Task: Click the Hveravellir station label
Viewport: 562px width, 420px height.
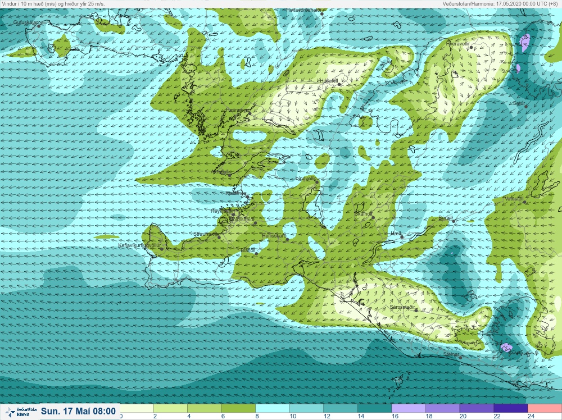Action: (457, 44)
